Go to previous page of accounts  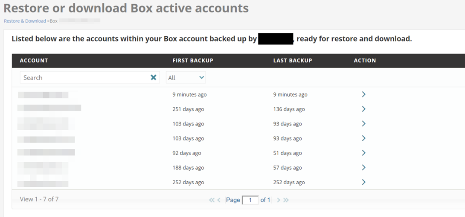tap(219, 200)
